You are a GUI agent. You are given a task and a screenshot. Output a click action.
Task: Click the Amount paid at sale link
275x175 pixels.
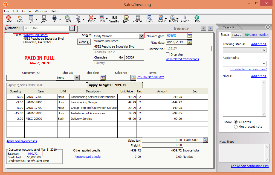coord(88,157)
